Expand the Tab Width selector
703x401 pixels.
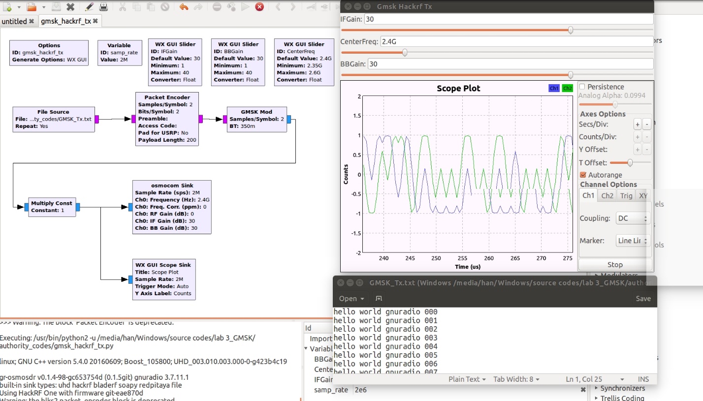(x=516, y=379)
